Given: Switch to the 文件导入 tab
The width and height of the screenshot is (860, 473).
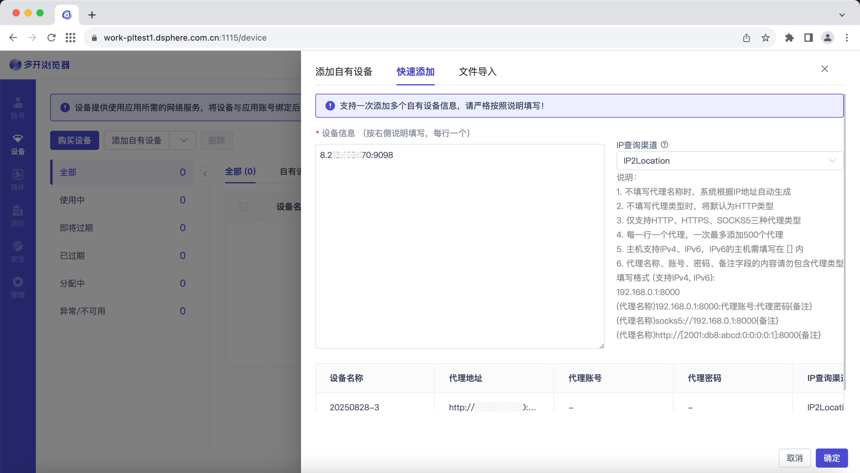Looking at the screenshot, I should (477, 71).
